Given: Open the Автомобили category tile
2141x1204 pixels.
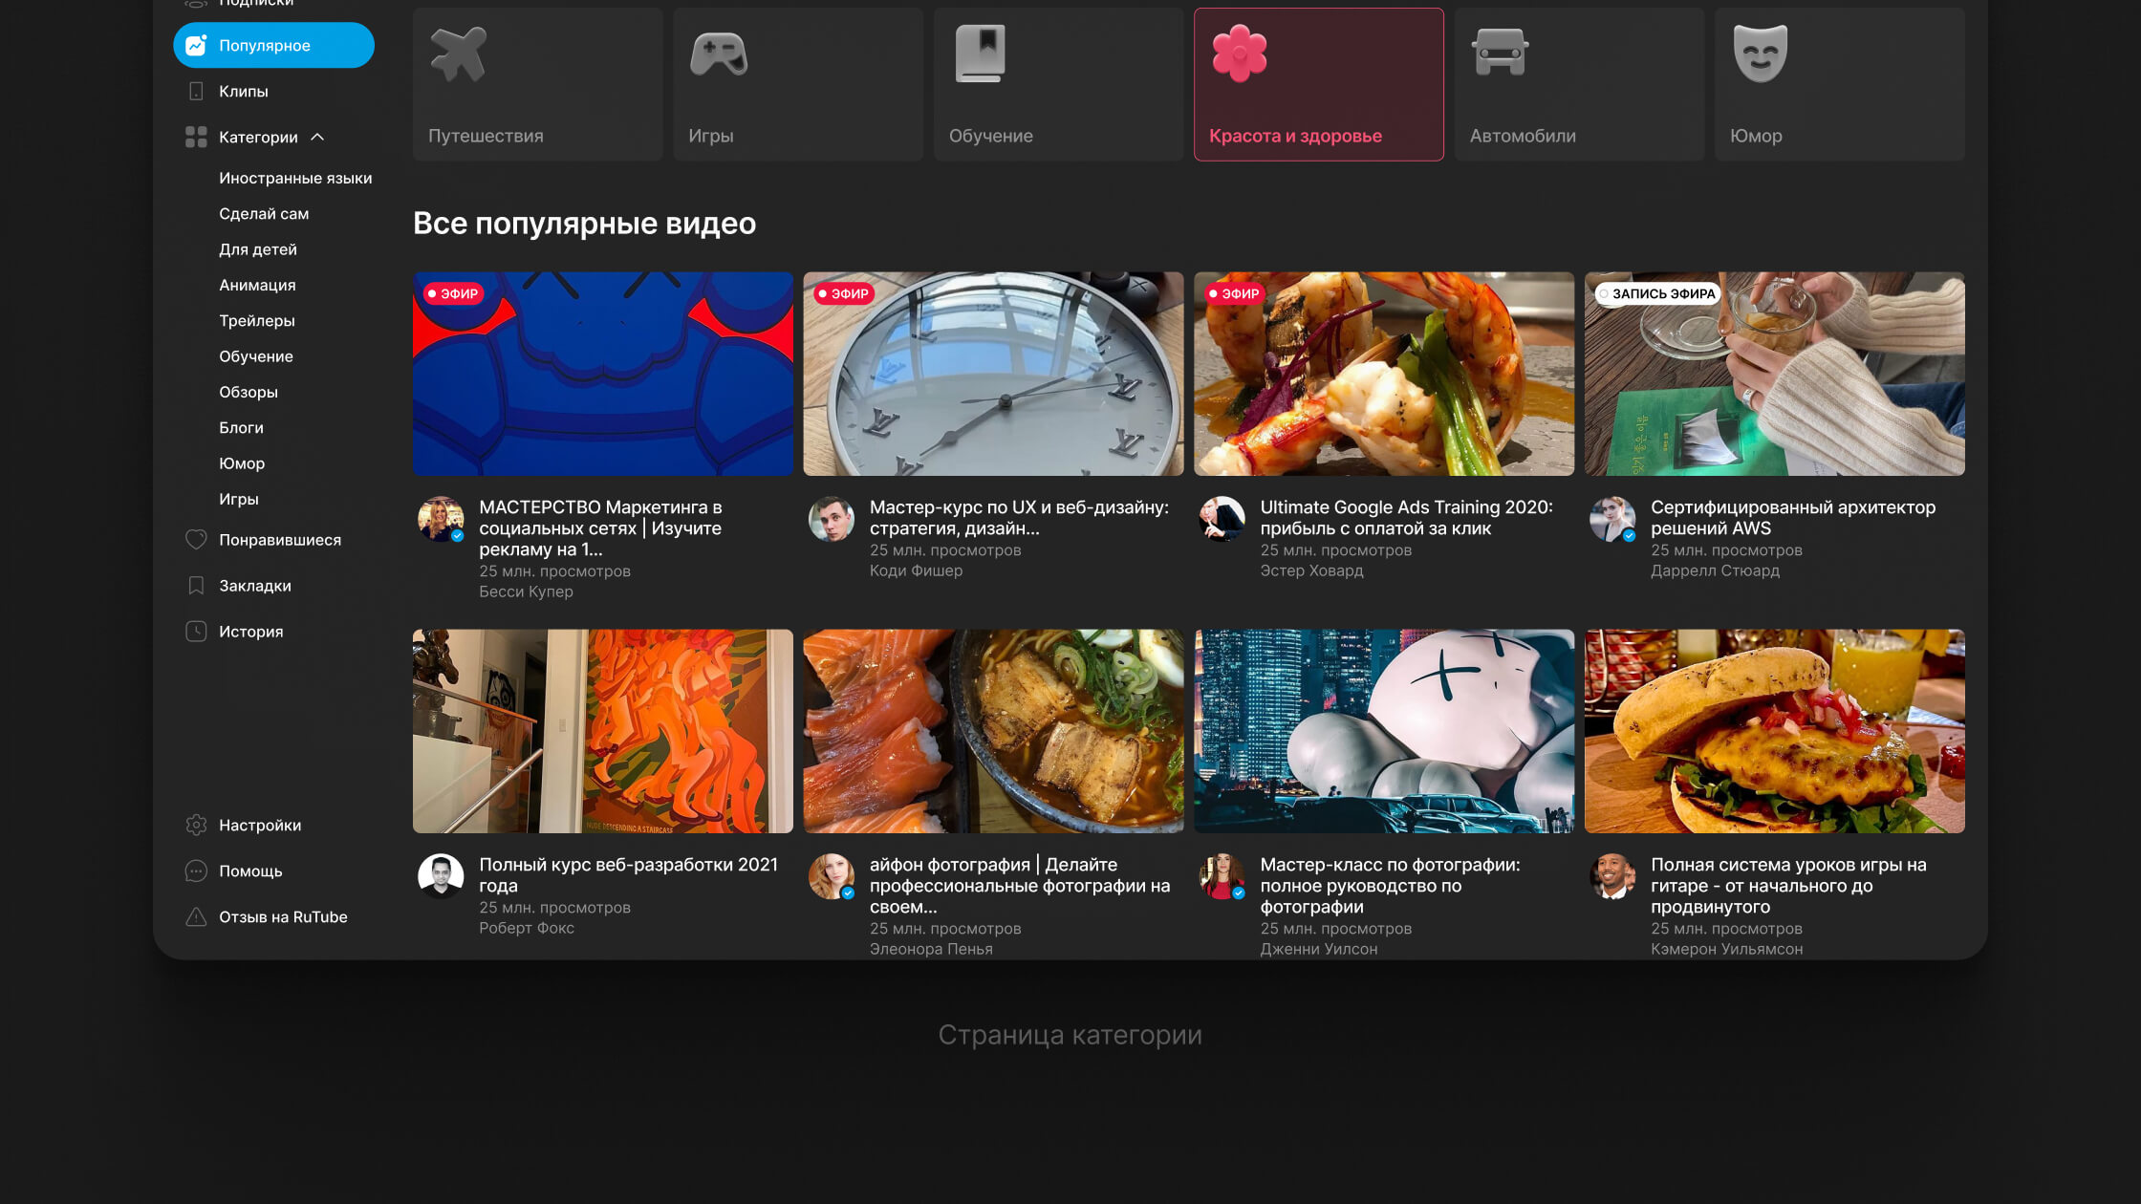Looking at the screenshot, I should click(x=1578, y=84).
